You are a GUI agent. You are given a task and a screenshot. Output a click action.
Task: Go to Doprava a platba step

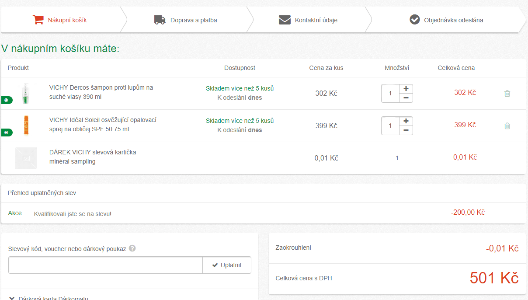(x=194, y=20)
